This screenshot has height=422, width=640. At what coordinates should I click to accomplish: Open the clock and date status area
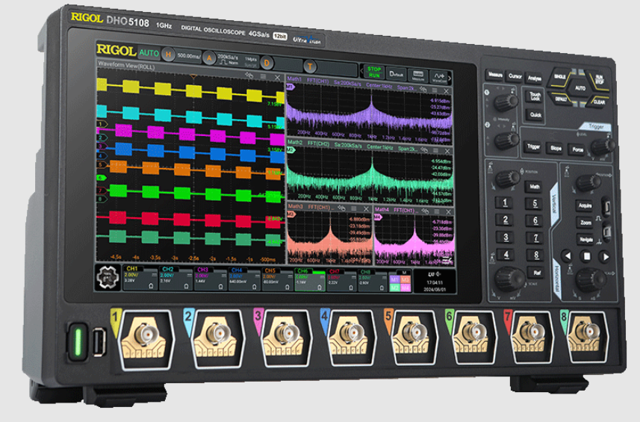pyautogui.click(x=435, y=282)
